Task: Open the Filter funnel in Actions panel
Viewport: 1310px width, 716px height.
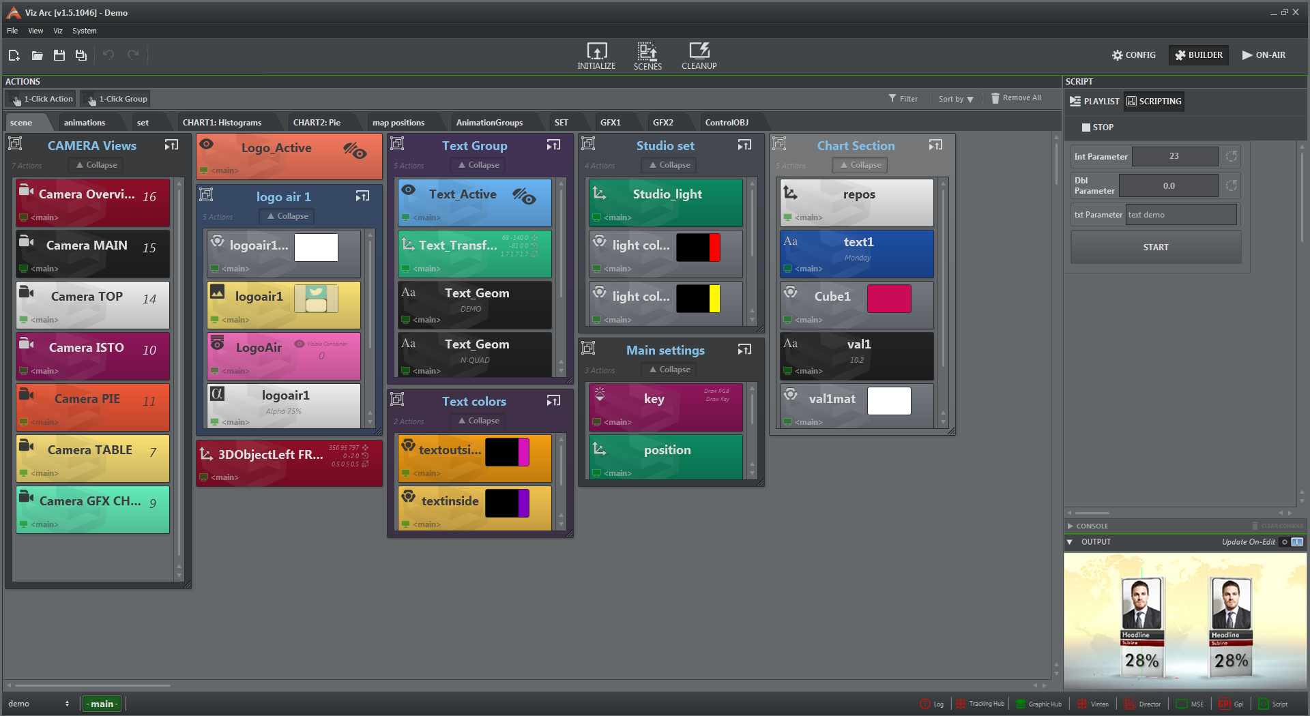Action: (892, 98)
